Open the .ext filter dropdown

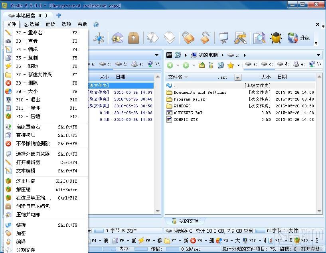[x=238, y=77]
